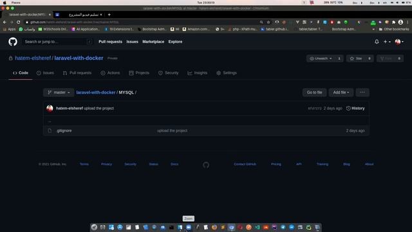Open Chromium three-dot menu
This screenshot has height=232, width=412.
tap(407, 22)
